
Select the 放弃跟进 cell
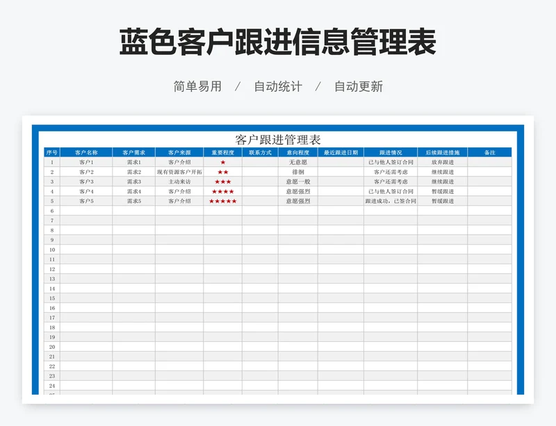click(x=443, y=162)
